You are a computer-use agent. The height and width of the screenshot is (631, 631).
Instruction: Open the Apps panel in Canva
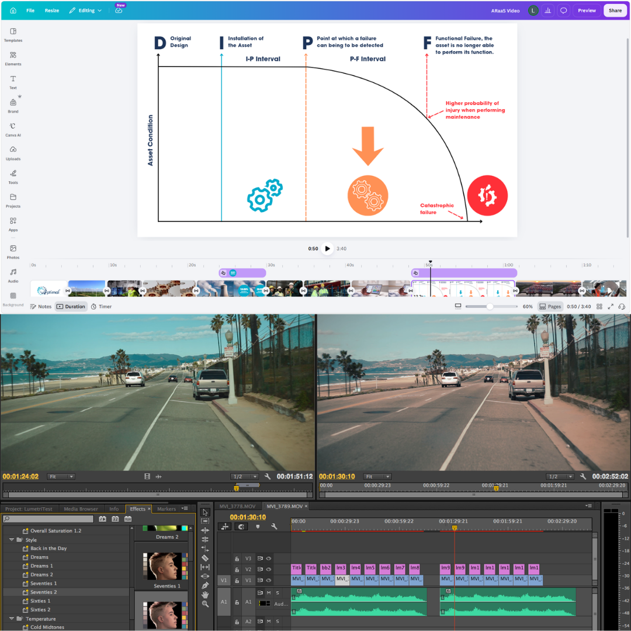pos(13,224)
